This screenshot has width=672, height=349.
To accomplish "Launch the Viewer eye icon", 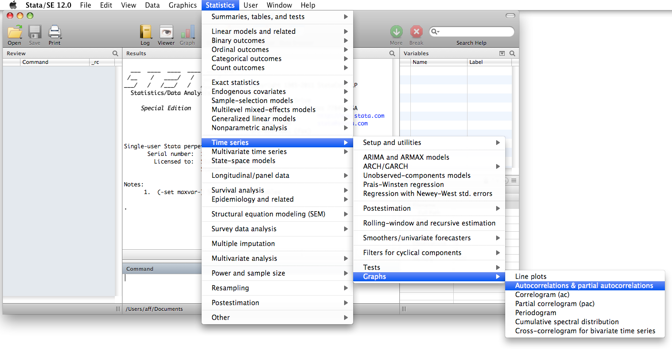I will point(166,32).
